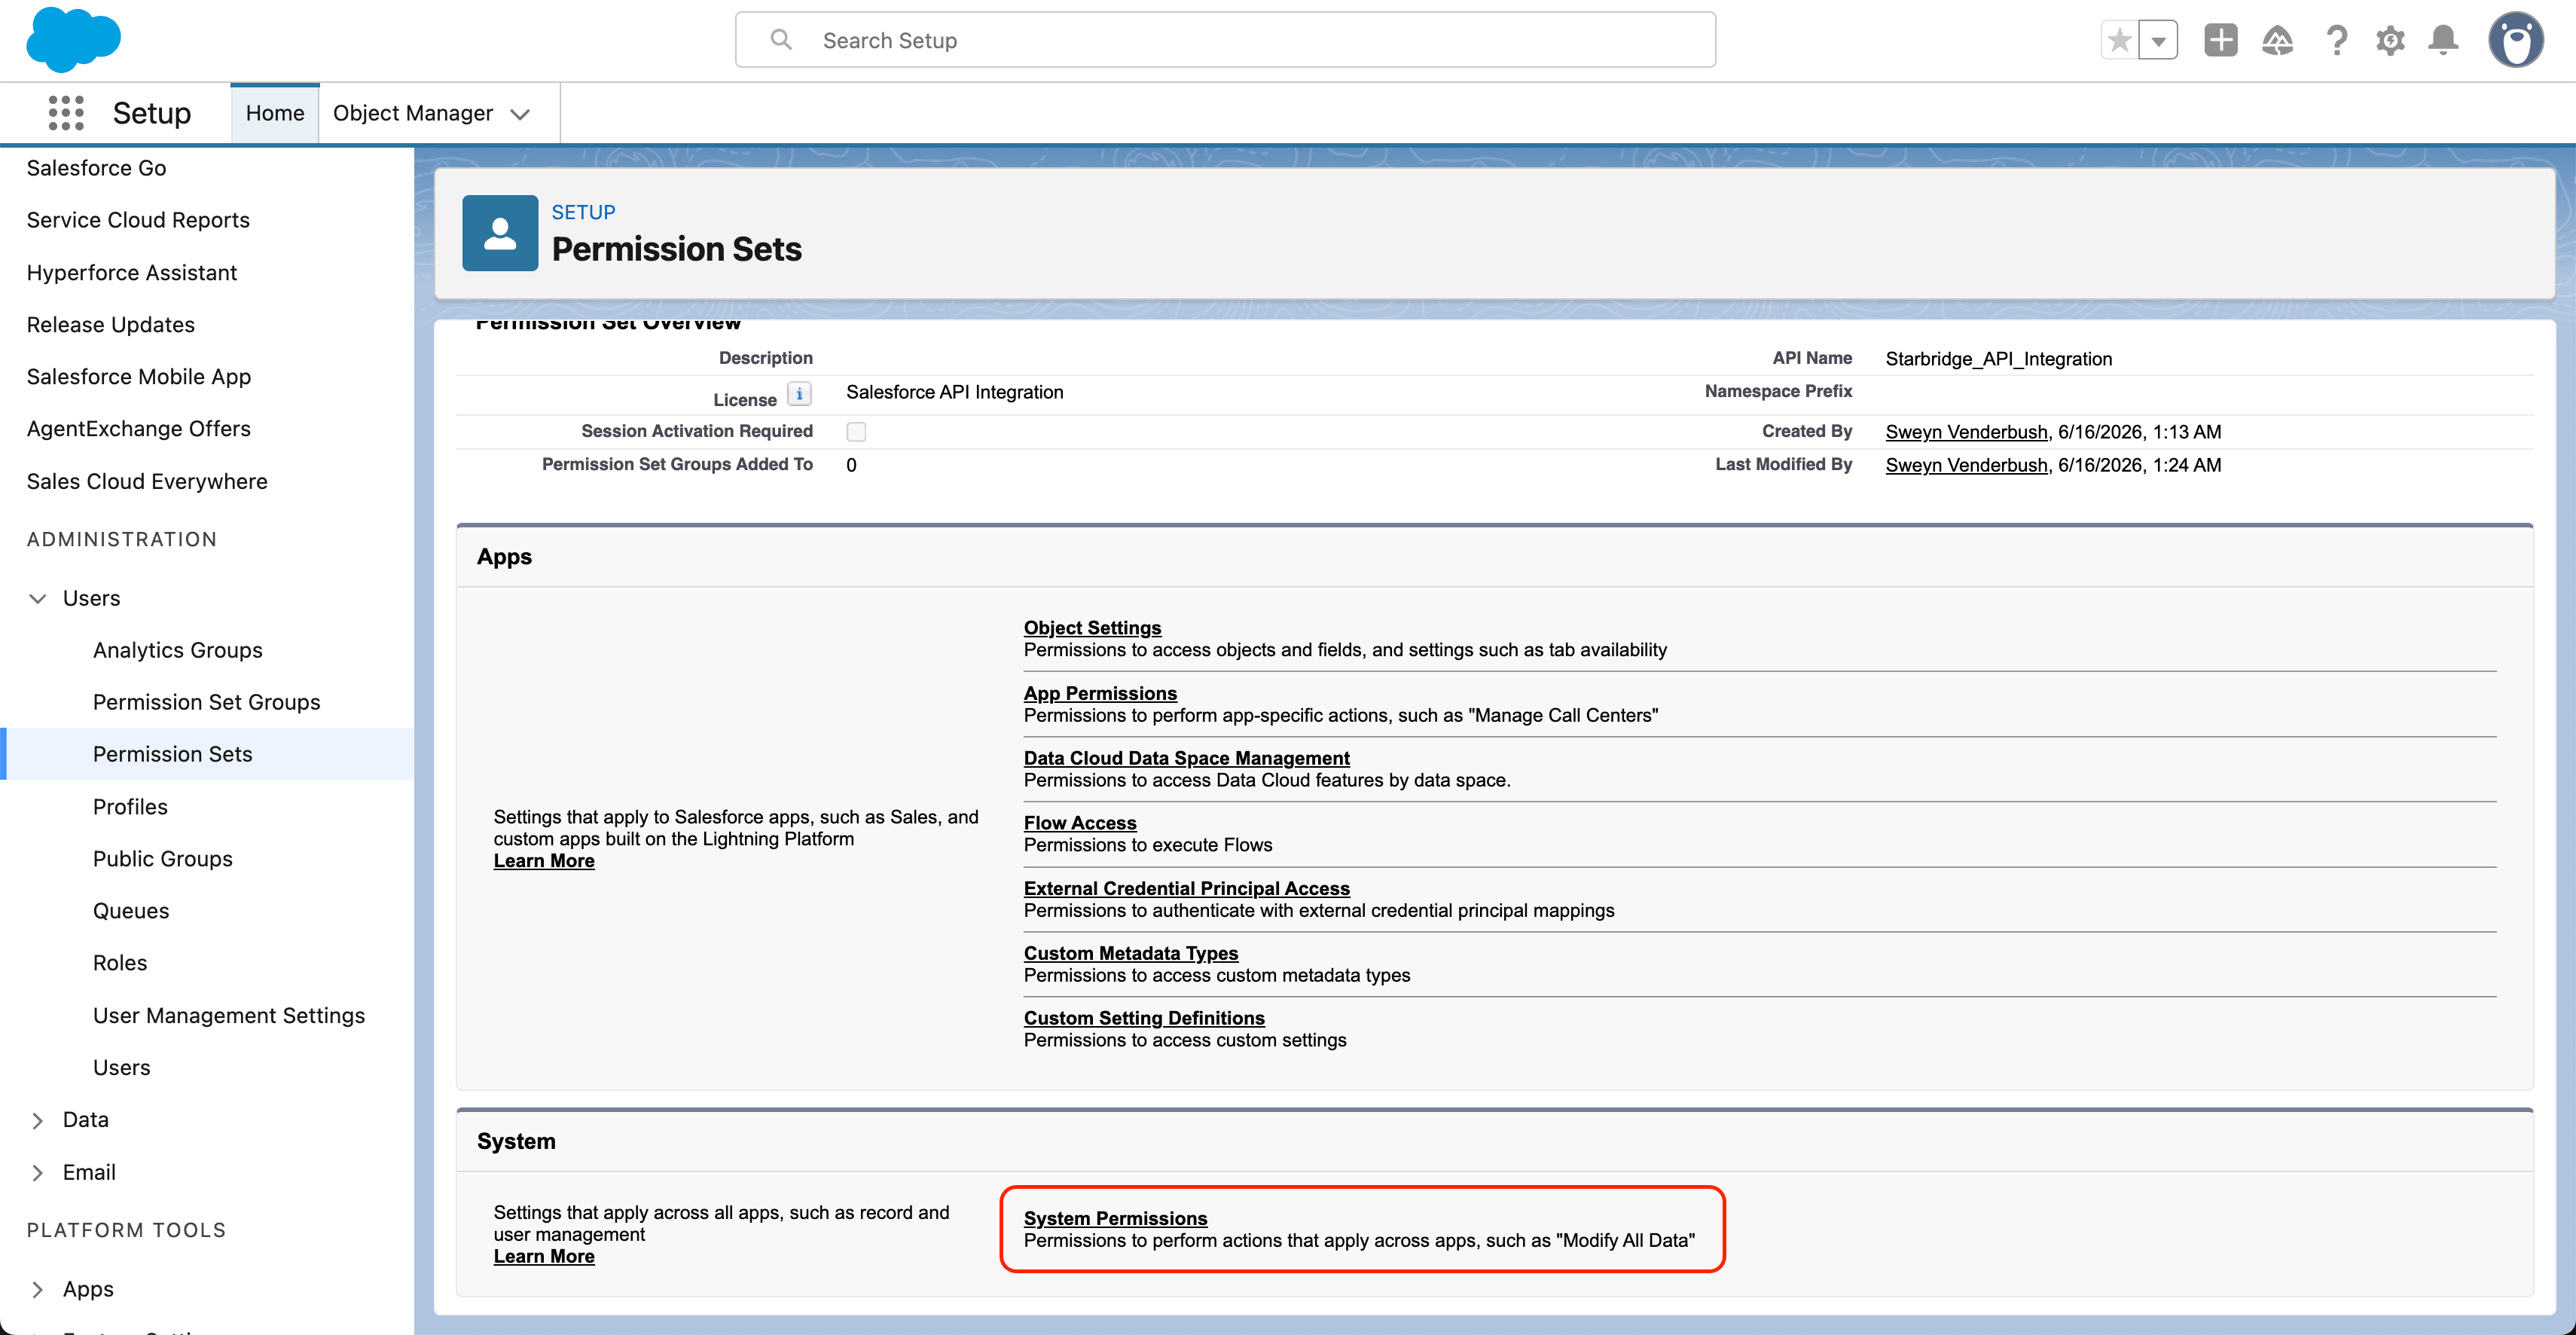Viewport: 2576px width, 1335px height.
Task: Click the favorites star icon
Action: pyautogui.click(x=2118, y=40)
